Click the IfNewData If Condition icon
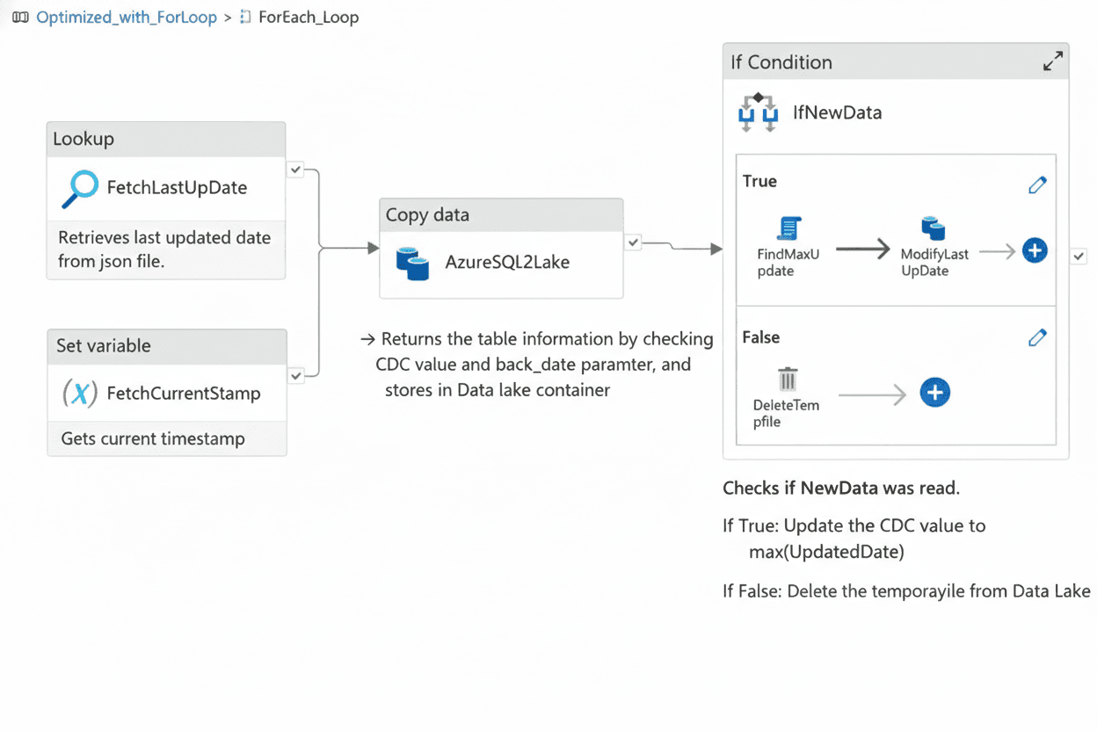 [759, 112]
